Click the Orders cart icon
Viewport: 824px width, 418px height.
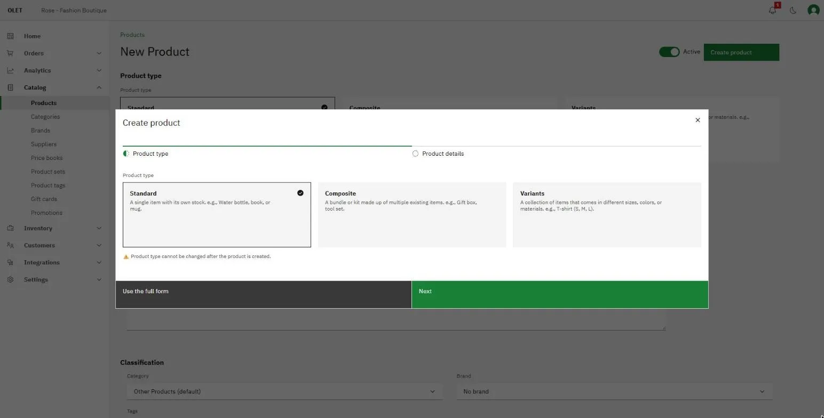tap(10, 53)
